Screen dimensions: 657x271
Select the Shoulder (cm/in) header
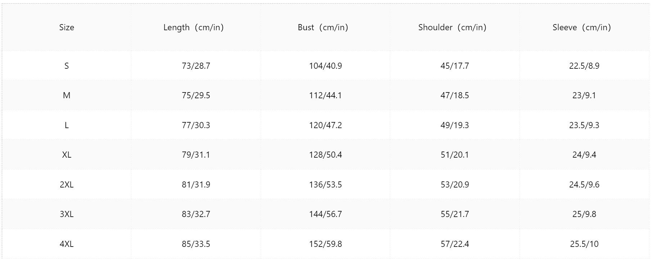(x=452, y=27)
